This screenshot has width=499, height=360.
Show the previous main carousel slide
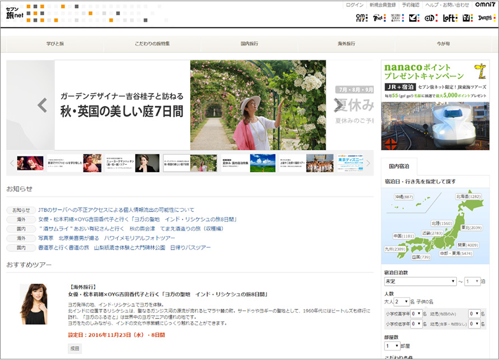coord(42,105)
